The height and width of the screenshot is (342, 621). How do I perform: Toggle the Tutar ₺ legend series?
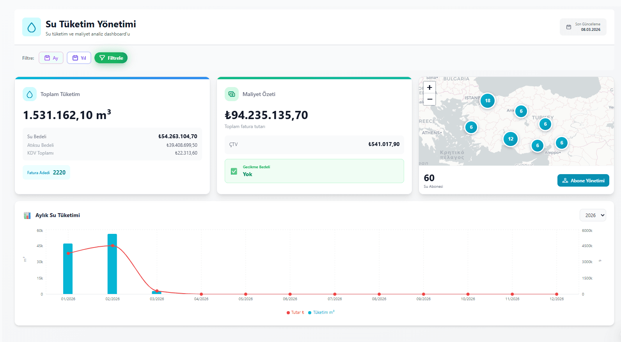[x=295, y=312]
